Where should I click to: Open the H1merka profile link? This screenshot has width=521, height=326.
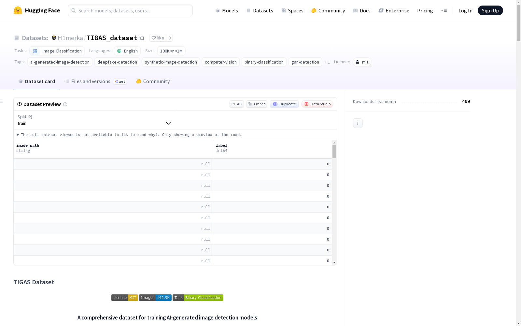pyautogui.click(x=70, y=38)
